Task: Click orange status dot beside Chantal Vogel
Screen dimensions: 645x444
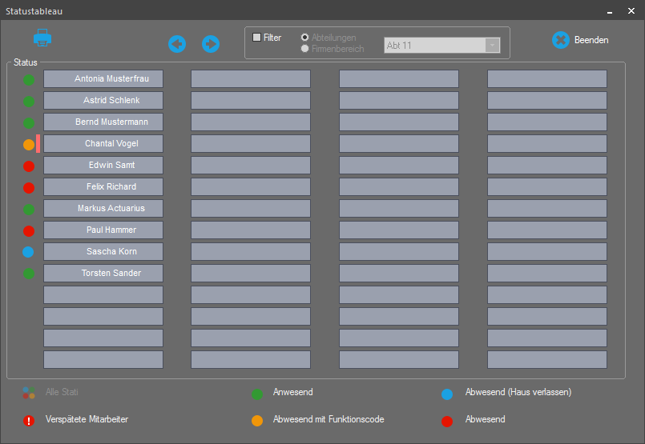Action: pos(29,145)
